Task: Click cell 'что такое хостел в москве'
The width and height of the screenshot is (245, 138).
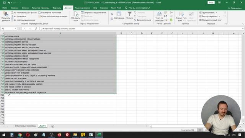Action: coord(60,87)
